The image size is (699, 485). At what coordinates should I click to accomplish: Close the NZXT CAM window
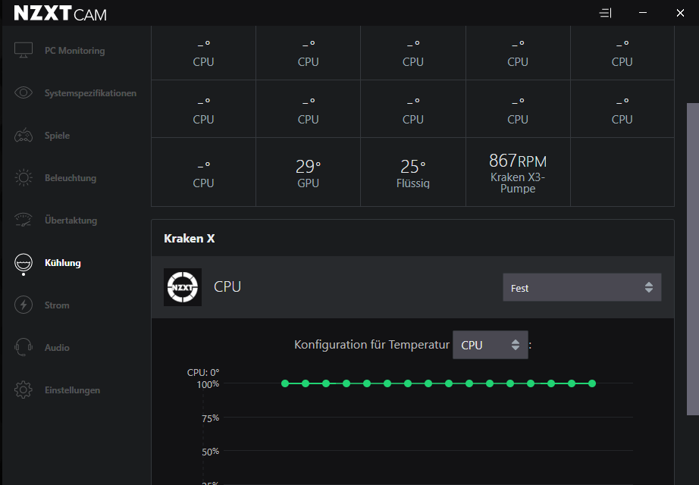[x=680, y=13]
